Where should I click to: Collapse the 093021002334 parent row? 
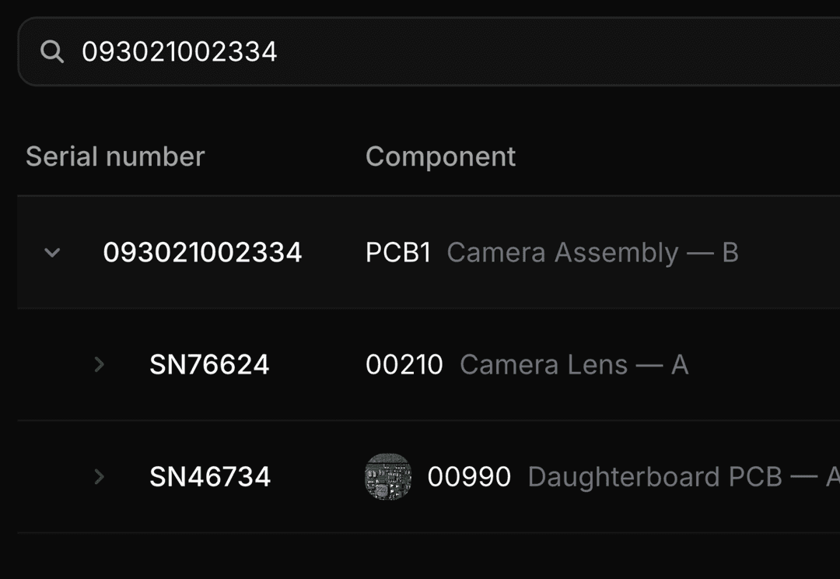point(52,252)
